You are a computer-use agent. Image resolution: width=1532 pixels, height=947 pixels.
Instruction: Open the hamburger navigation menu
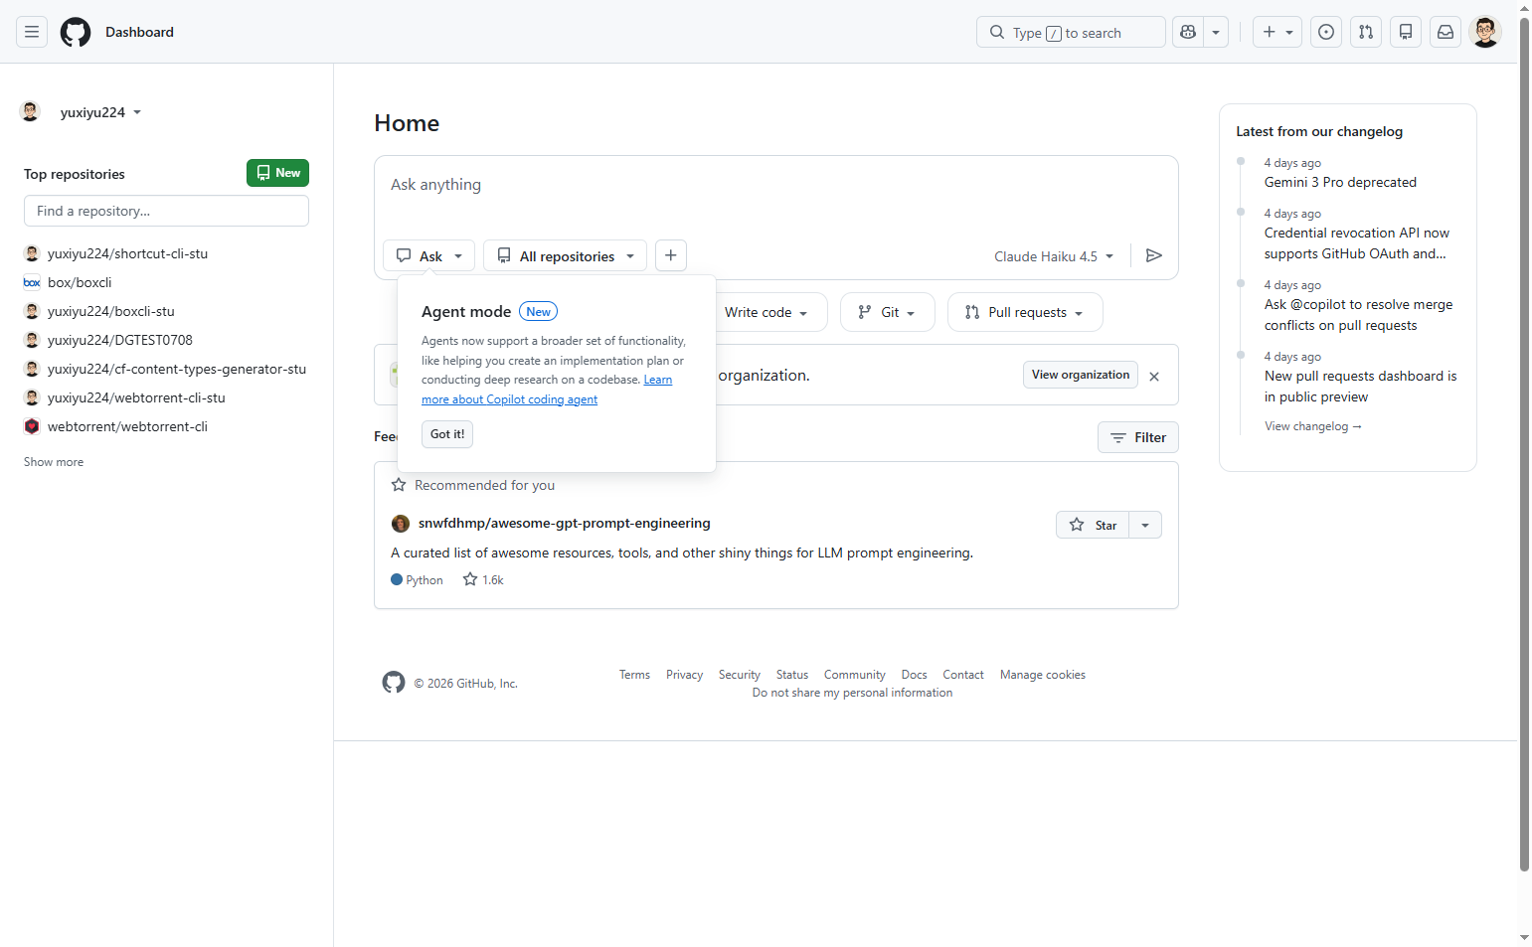(32, 32)
